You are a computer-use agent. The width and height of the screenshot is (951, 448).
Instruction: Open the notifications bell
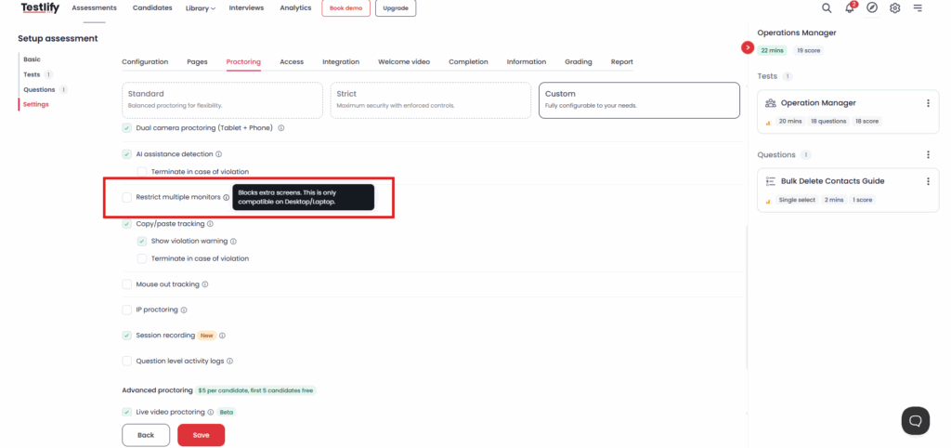[x=850, y=7]
